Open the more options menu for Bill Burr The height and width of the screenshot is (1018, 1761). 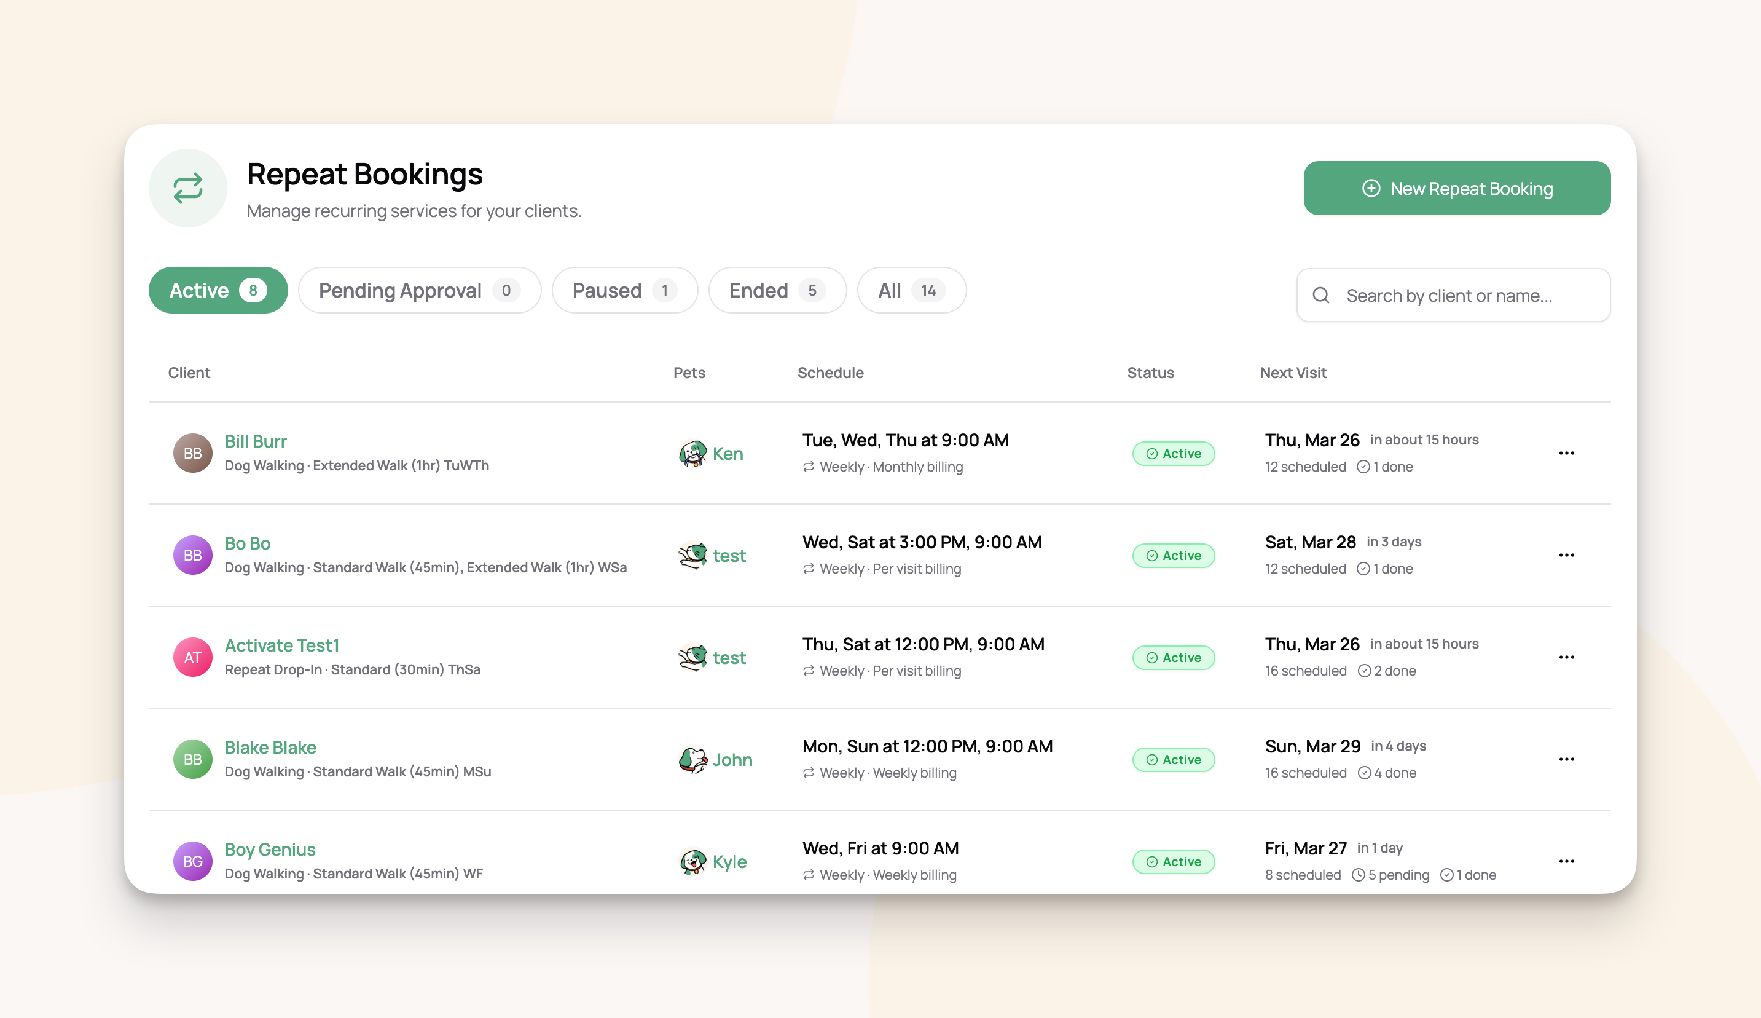[x=1567, y=453]
